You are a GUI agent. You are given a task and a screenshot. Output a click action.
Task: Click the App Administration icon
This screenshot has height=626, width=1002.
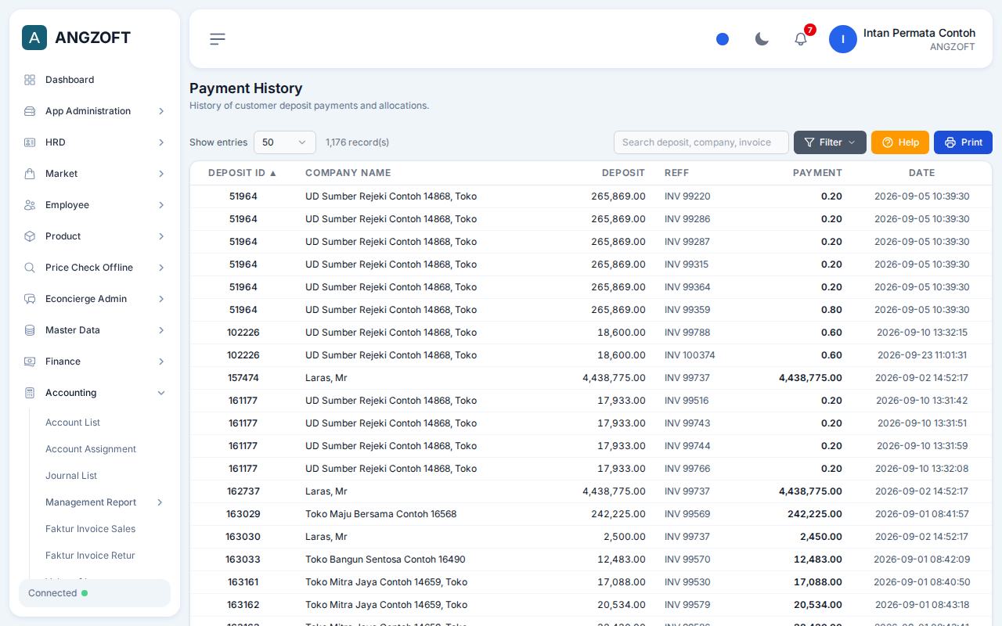click(30, 111)
